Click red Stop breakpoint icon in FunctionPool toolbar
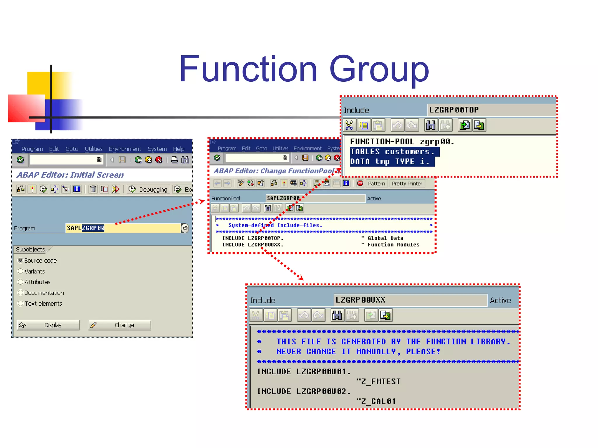The width and height of the screenshot is (598, 448). coord(360,183)
